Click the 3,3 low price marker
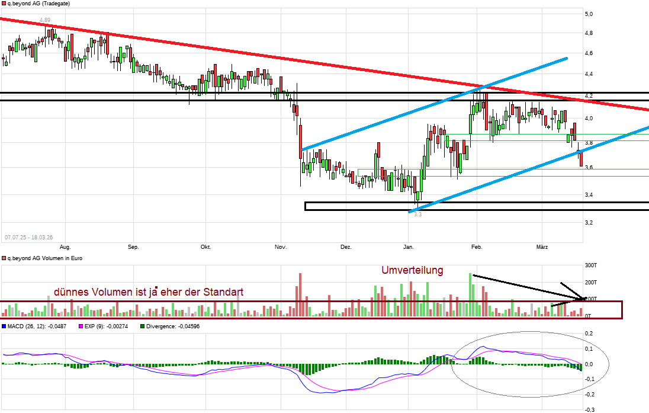 (x=417, y=214)
